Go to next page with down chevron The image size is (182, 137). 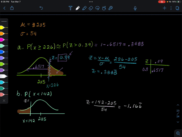pos(178,122)
